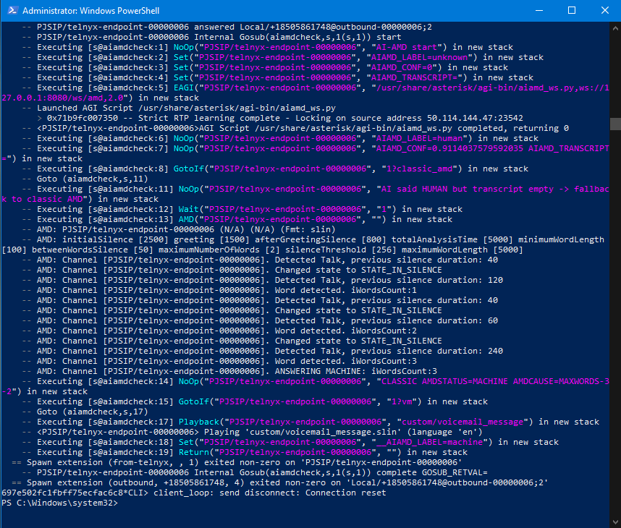
Task: Click the custom/voicemail_message text in Playback line
Action: pos(462,422)
